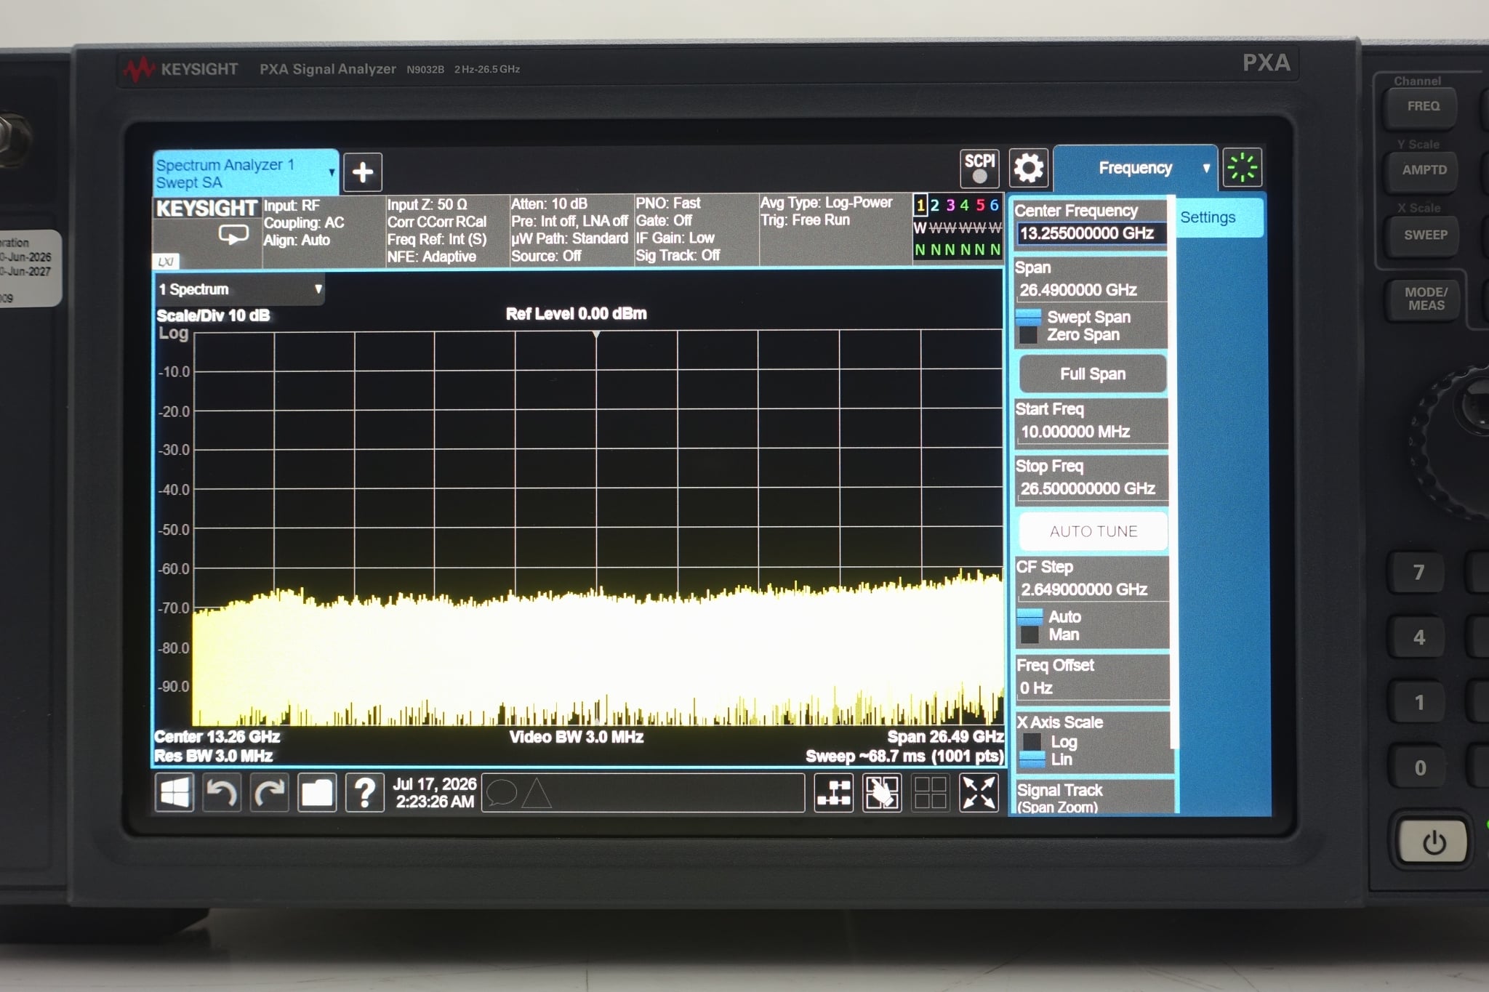
Task: Open Input RF coupling settings block
Action: [x=324, y=230]
